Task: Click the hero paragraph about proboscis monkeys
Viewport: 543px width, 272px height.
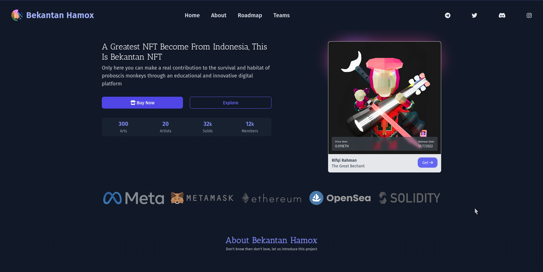Action: click(186, 76)
